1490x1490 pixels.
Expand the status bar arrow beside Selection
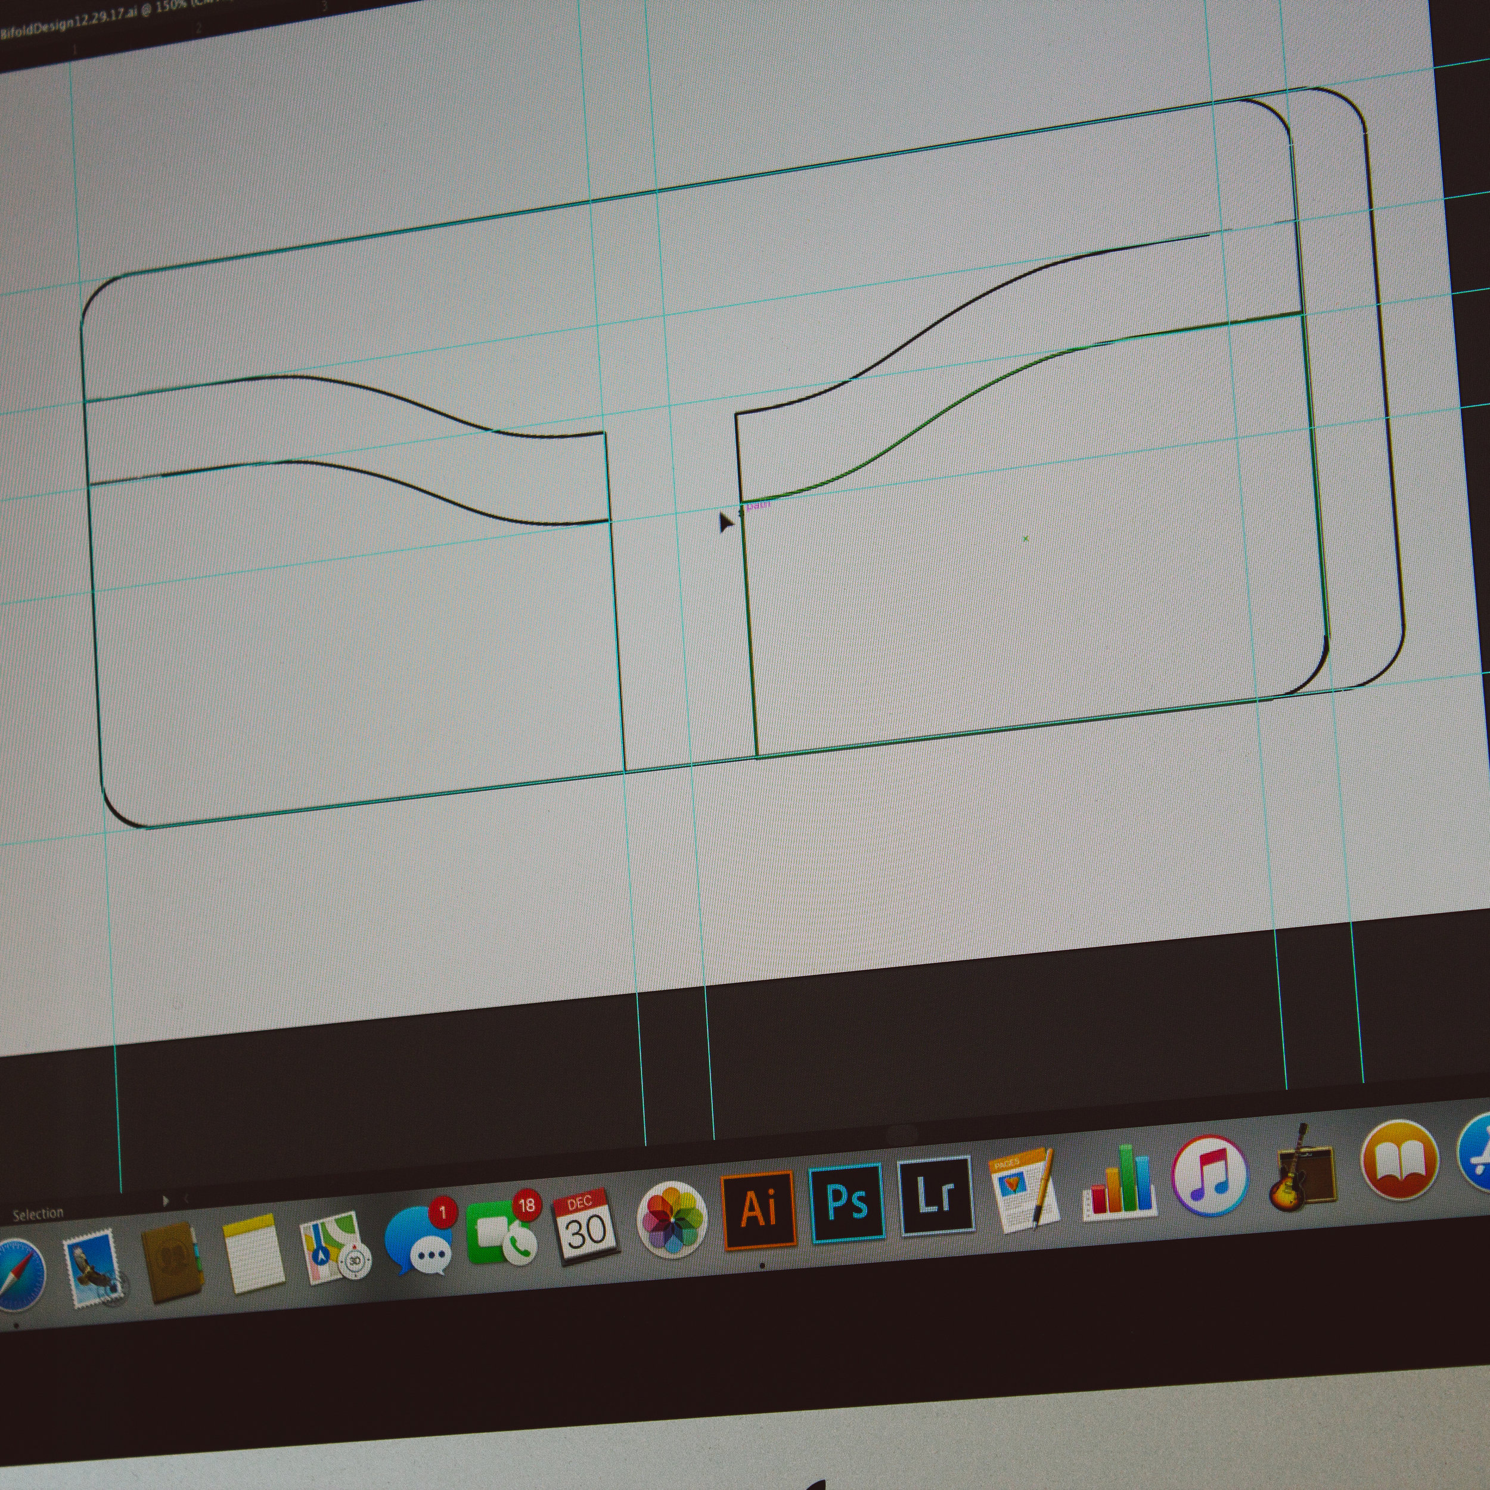[x=165, y=1201]
